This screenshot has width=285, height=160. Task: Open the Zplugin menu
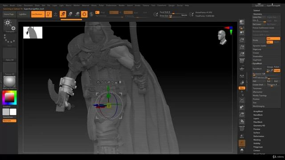(171, 5)
